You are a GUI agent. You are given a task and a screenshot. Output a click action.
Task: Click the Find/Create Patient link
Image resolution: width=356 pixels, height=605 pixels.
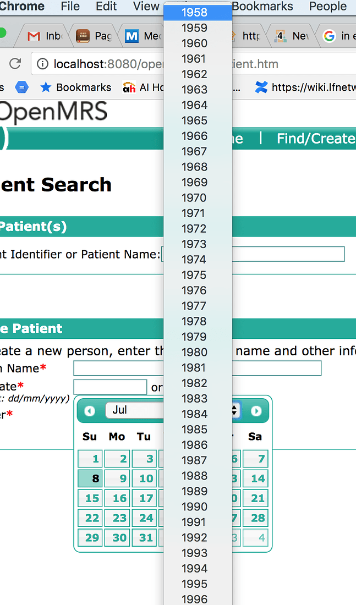(316, 139)
